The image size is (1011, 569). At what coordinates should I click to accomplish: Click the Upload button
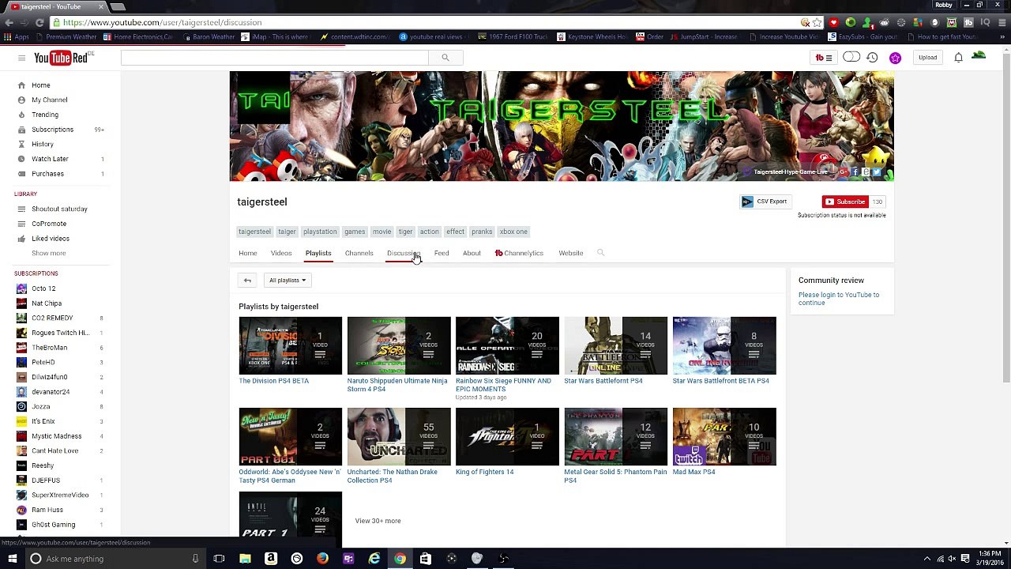coord(927,58)
